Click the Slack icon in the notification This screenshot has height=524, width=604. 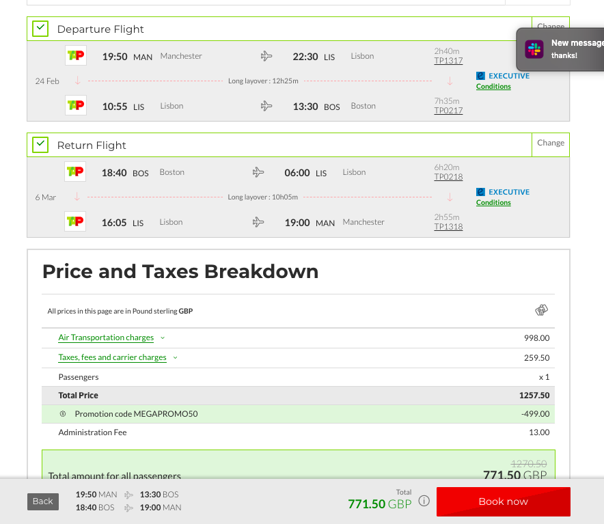click(534, 49)
